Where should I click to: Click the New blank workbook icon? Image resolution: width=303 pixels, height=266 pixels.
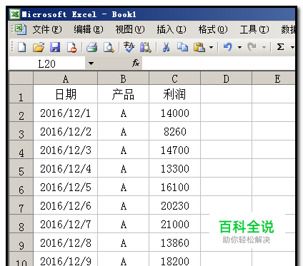click(22, 47)
